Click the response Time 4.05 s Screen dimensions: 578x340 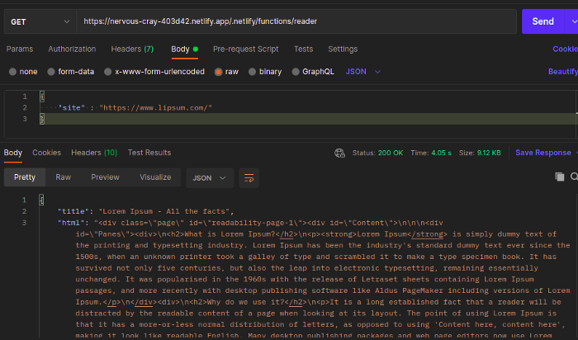click(x=431, y=153)
